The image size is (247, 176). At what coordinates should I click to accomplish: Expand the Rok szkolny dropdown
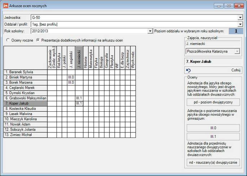coord(150,31)
